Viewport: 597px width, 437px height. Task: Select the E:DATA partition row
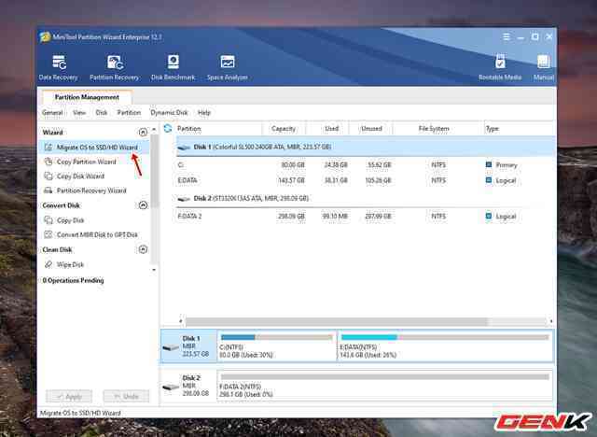tap(365, 180)
